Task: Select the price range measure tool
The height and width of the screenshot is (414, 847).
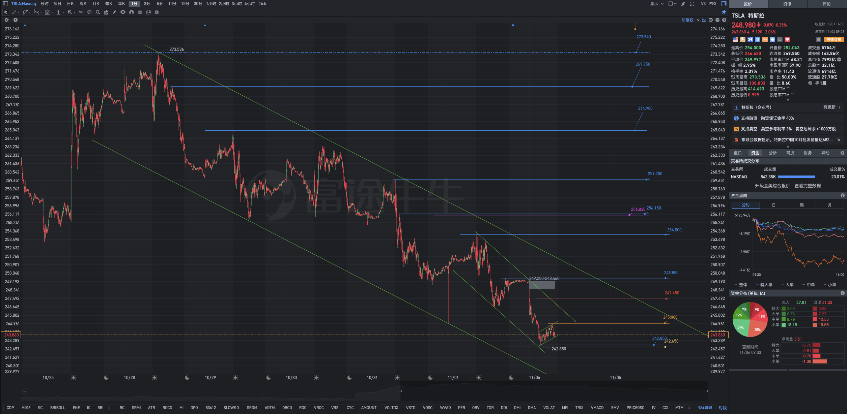Action: 59,12
